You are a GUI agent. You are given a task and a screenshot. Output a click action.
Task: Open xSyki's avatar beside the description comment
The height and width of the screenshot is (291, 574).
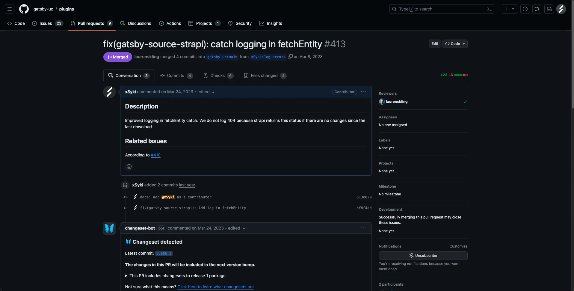(109, 92)
